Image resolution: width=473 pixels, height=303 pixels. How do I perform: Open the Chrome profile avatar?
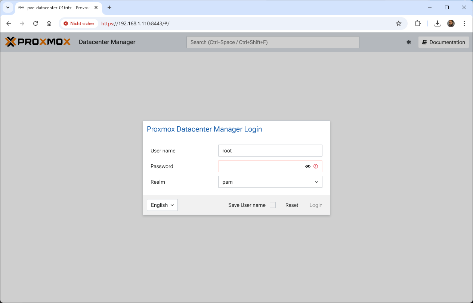451,23
